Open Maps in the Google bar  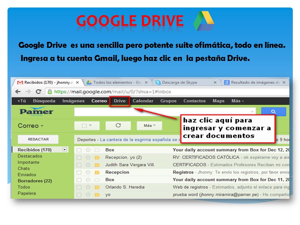218,101
